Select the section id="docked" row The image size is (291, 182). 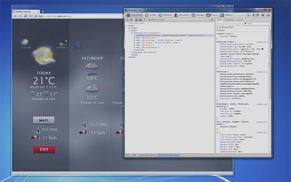click(x=145, y=52)
